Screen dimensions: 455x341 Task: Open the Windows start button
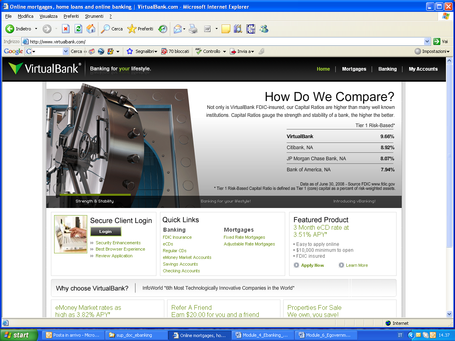(19, 335)
